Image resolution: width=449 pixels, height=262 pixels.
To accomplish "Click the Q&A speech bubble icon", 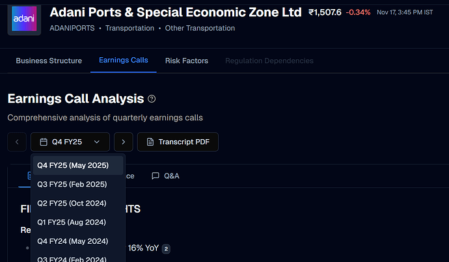I will click(x=155, y=176).
